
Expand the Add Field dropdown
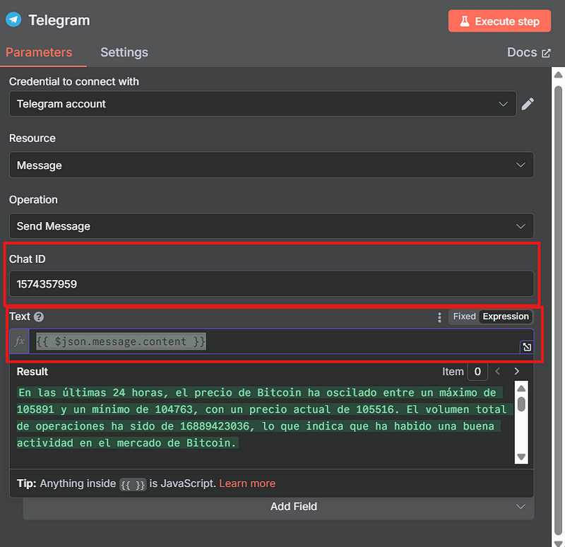coord(278,507)
